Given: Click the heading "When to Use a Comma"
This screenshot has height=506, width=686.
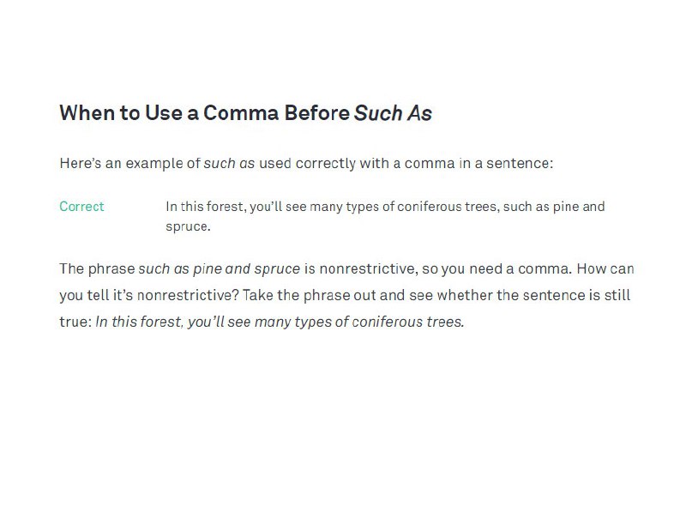Looking at the screenshot, I should point(246,113).
